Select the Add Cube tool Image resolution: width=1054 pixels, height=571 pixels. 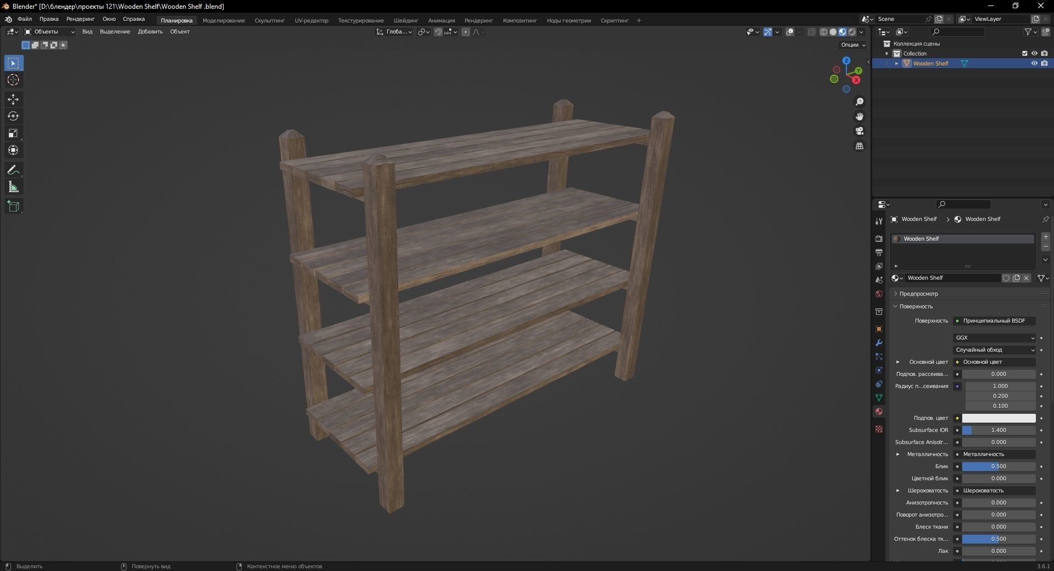13,207
